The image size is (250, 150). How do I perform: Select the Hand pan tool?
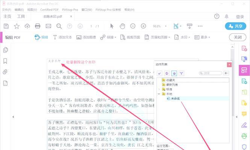(122, 26)
